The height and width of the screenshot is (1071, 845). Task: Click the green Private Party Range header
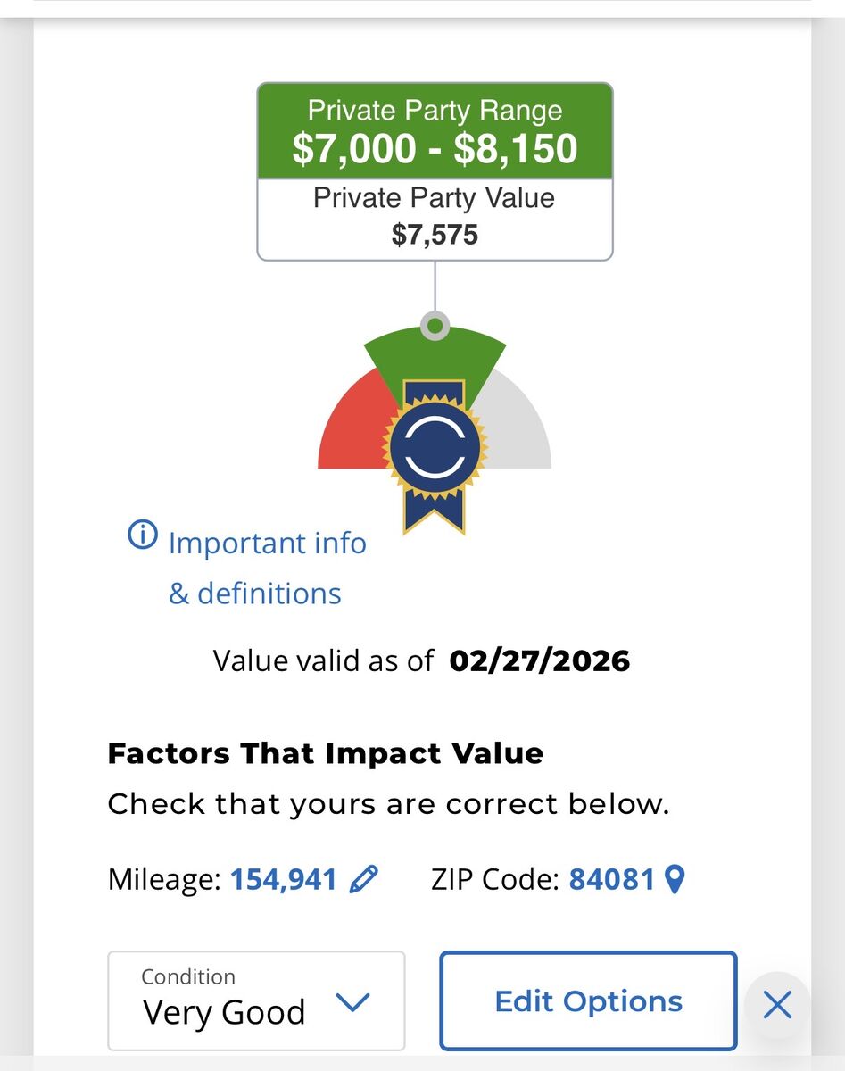pyautogui.click(x=435, y=131)
